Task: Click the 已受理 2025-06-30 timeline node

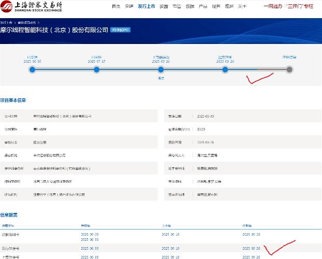Action: pyautogui.click(x=32, y=70)
